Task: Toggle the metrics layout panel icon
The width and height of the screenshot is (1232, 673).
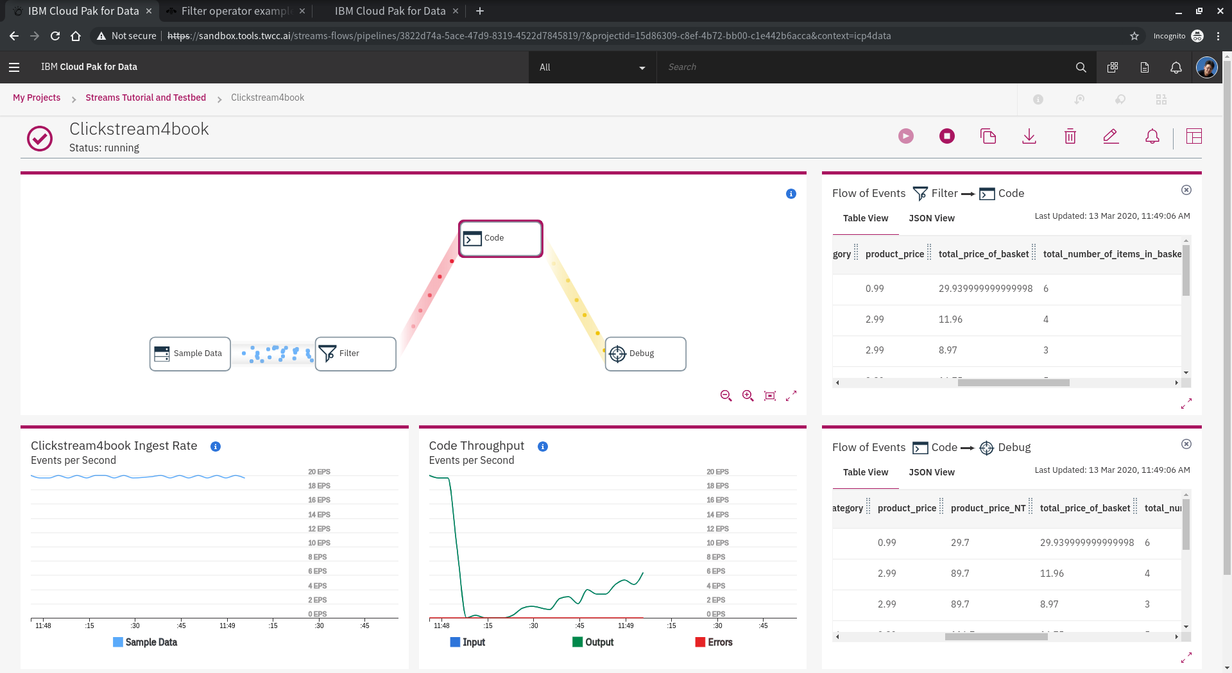Action: click(1194, 136)
